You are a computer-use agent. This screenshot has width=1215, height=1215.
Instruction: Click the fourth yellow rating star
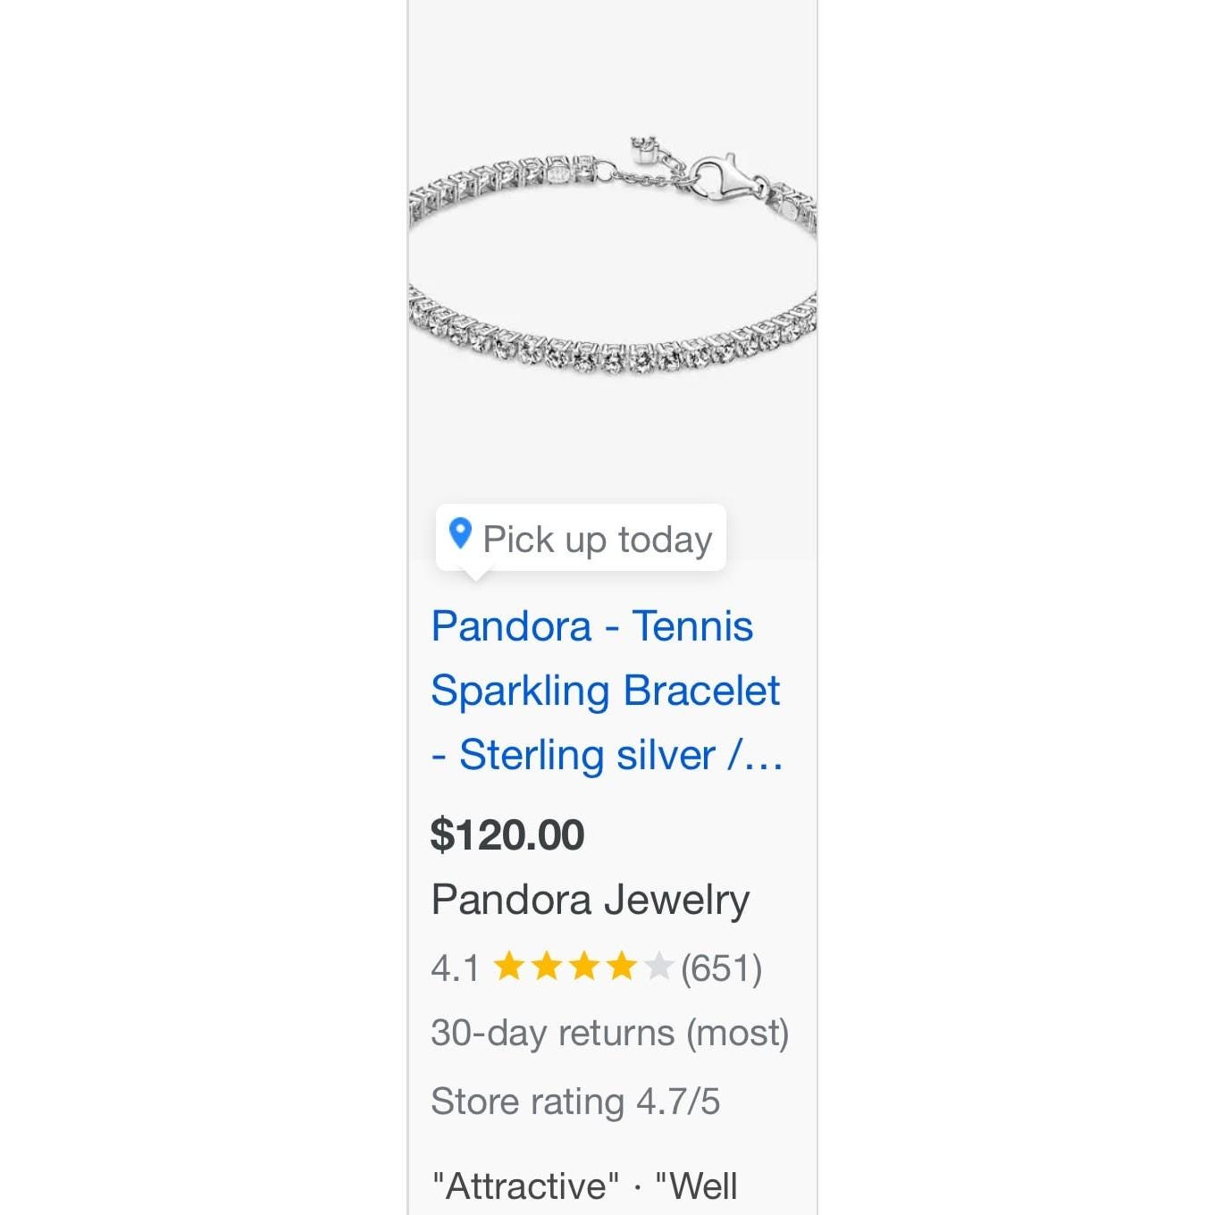pyautogui.click(x=621, y=966)
